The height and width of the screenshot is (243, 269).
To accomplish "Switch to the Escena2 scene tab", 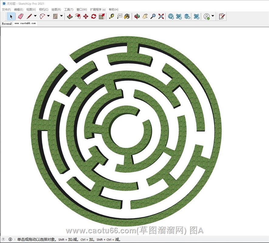I will 7,23.
